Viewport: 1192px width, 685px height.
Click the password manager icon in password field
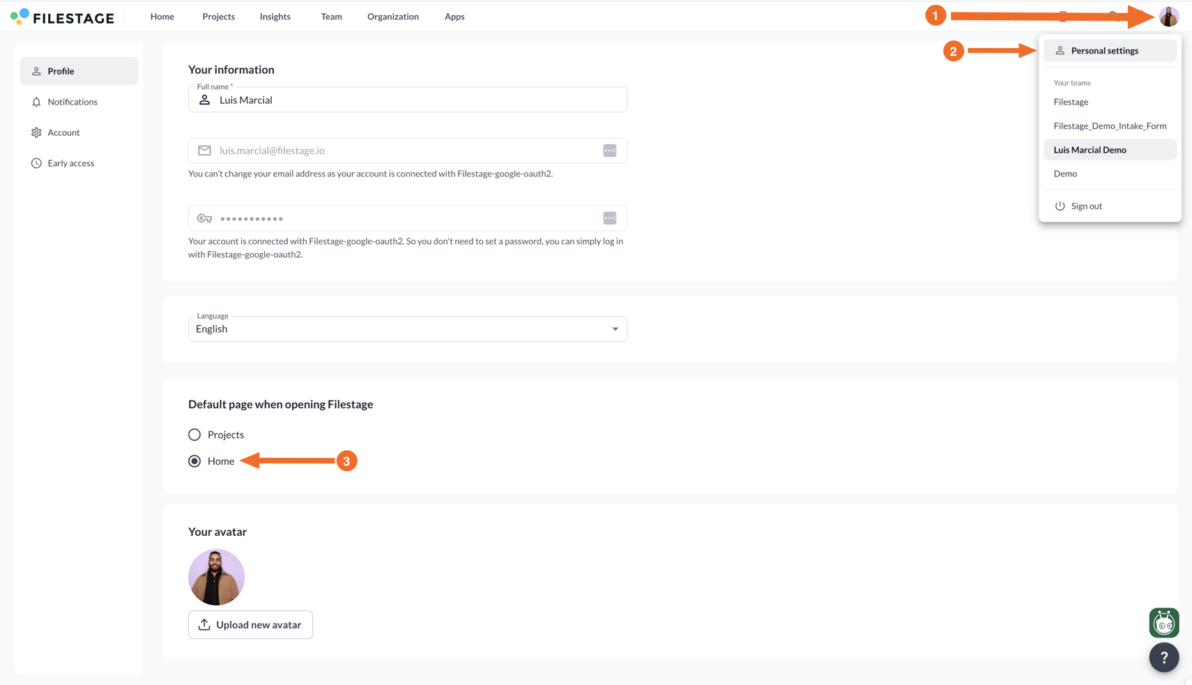point(610,218)
